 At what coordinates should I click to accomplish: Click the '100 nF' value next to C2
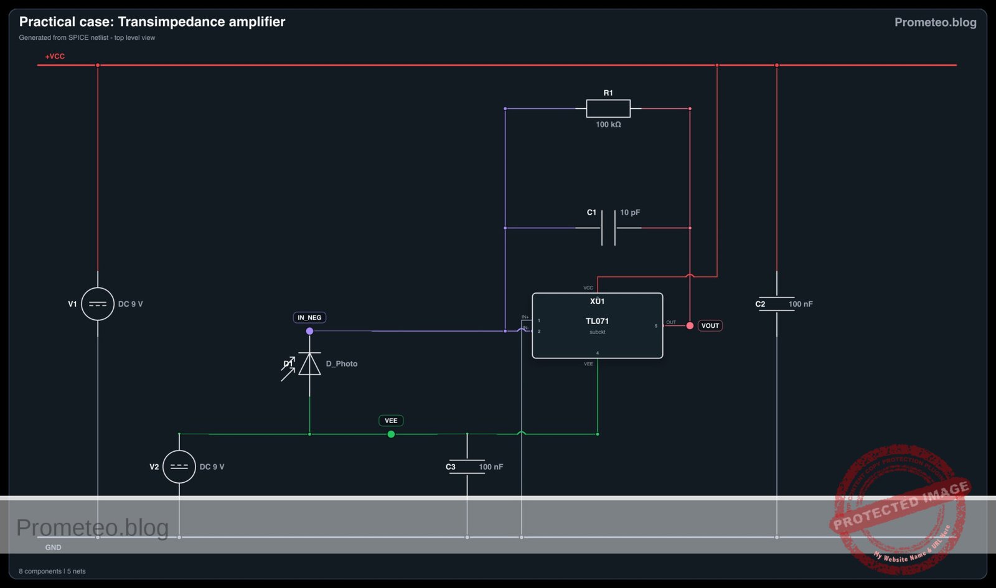[801, 304]
